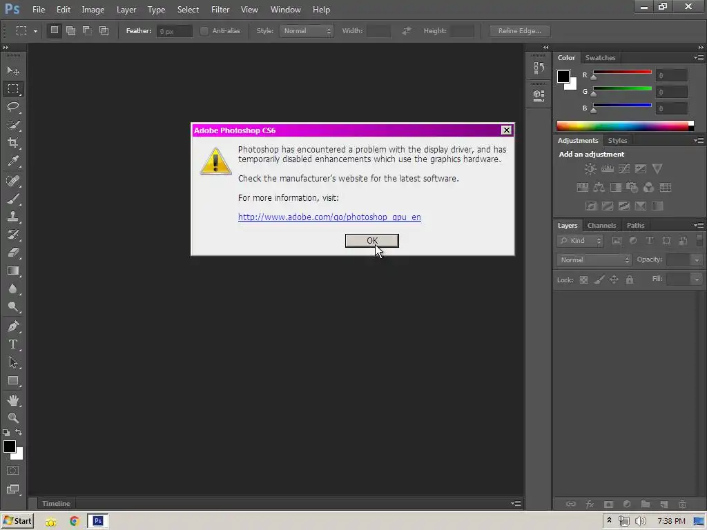The width and height of the screenshot is (707, 530).
Task: Select the Move tool
Action: pyautogui.click(x=13, y=71)
